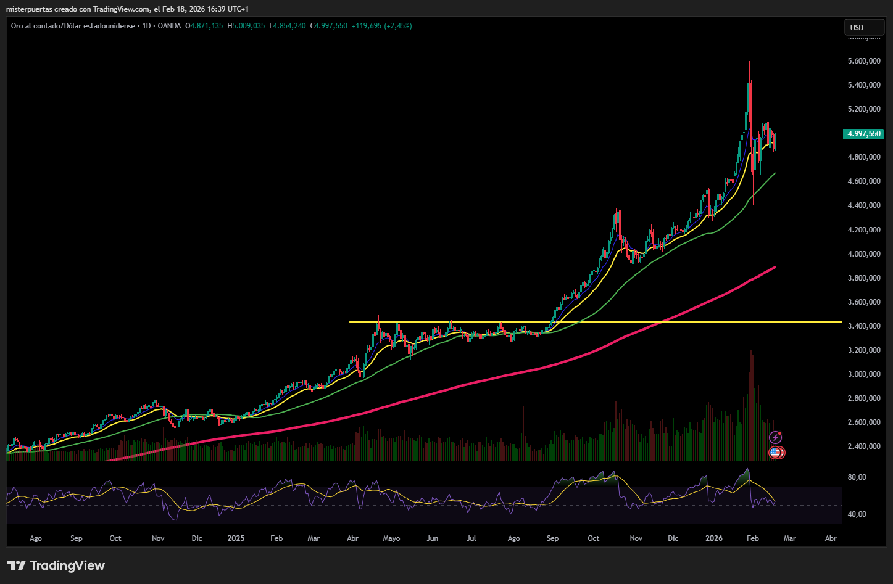Click the green 4.997,550 current price label
893x584 pixels.
coord(863,134)
